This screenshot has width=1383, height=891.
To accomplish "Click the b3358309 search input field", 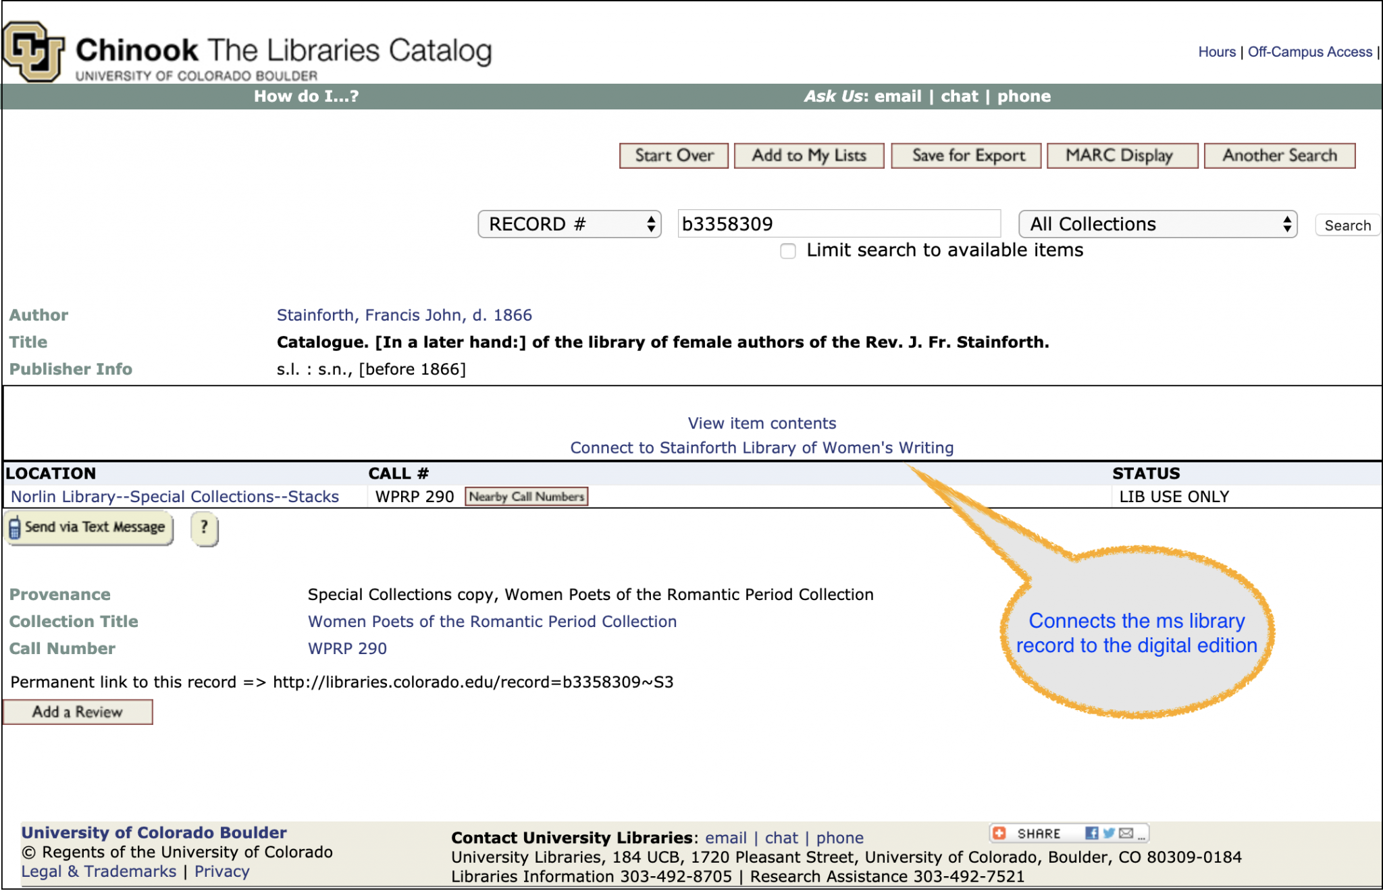I will click(838, 224).
